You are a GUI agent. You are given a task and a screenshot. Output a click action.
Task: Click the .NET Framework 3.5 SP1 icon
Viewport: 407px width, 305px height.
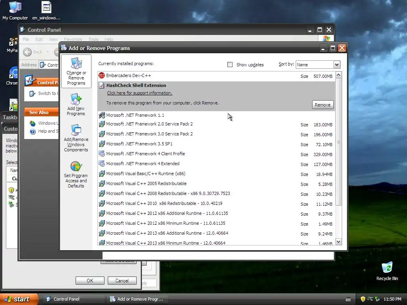point(102,144)
